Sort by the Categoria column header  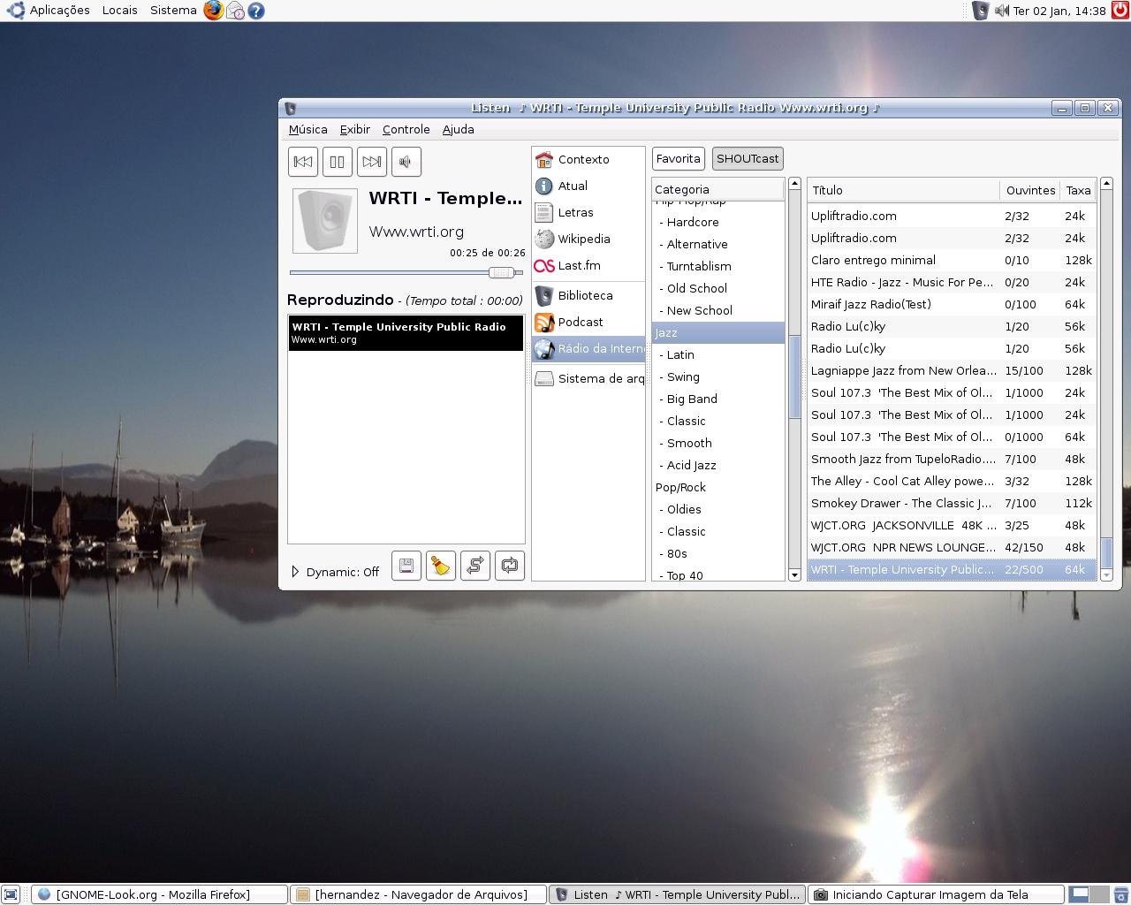point(717,189)
